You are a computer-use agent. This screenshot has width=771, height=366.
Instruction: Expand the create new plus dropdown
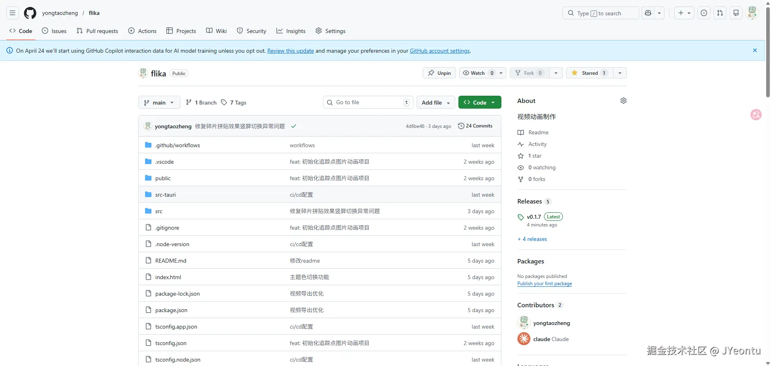coord(684,13)
